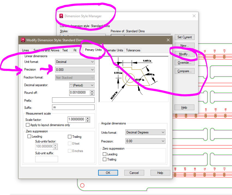Click Help in Modify Dimension Style dialog

pyautogui.click(x=160, y=173)
